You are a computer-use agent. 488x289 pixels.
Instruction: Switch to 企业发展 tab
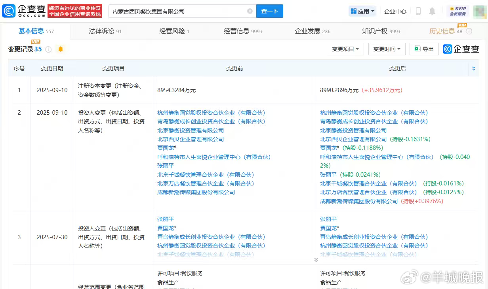pyautogui.click(x=313, y=31)
